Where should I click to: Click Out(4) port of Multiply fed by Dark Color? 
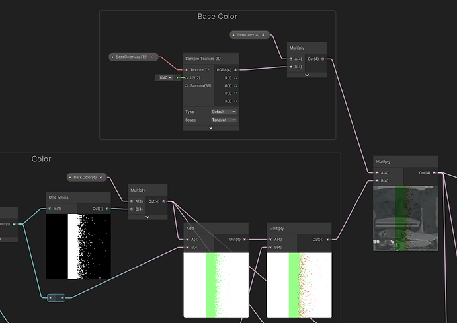tap(163, 201)
